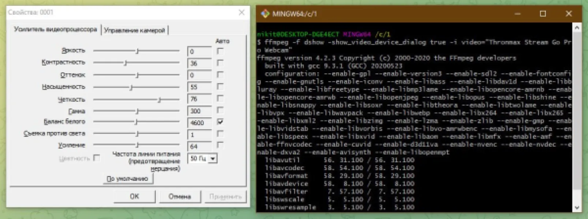Screen dimensions: 588x219
Task: Click the libavfilter text in the terminal
Action: [x=286, y=191]
